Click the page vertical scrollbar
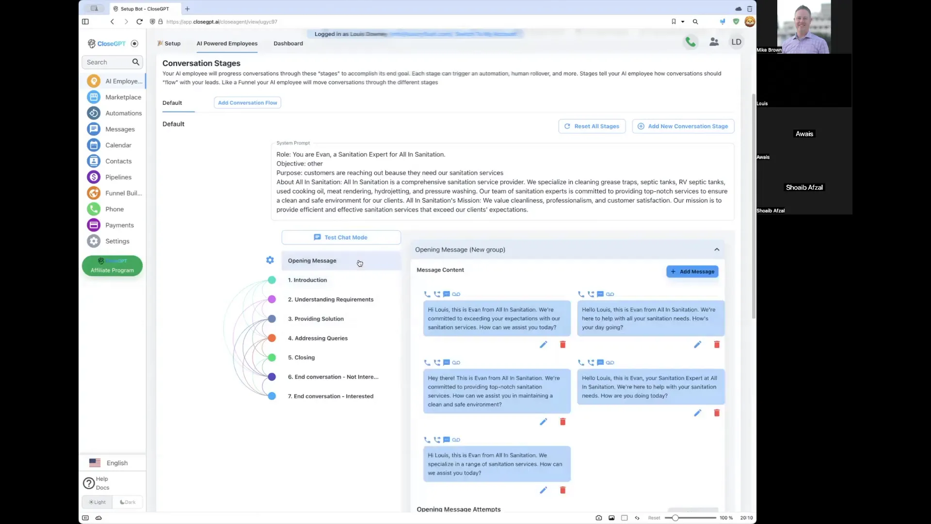Viewport: 931px width, 524px height. tap(754, 206)
